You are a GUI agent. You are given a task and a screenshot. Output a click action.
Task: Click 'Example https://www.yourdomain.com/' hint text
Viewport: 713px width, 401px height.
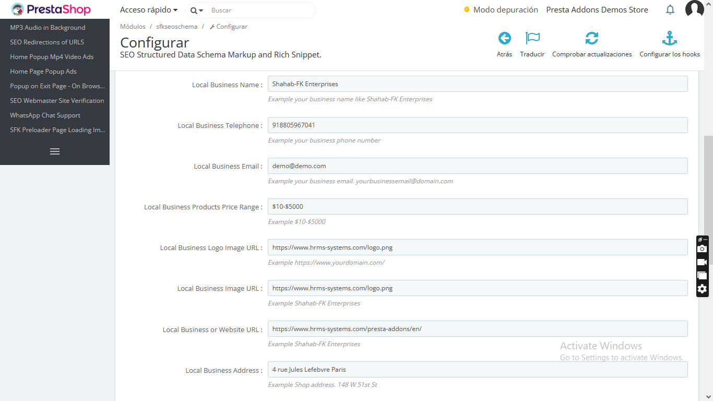click(326, 263)
